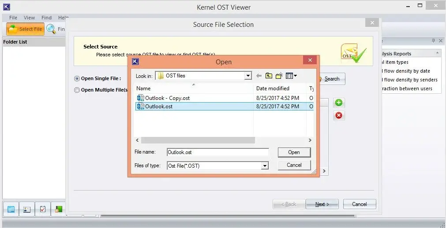Close the Open dialog window
The image size is (446, 228).
[310, 60]
